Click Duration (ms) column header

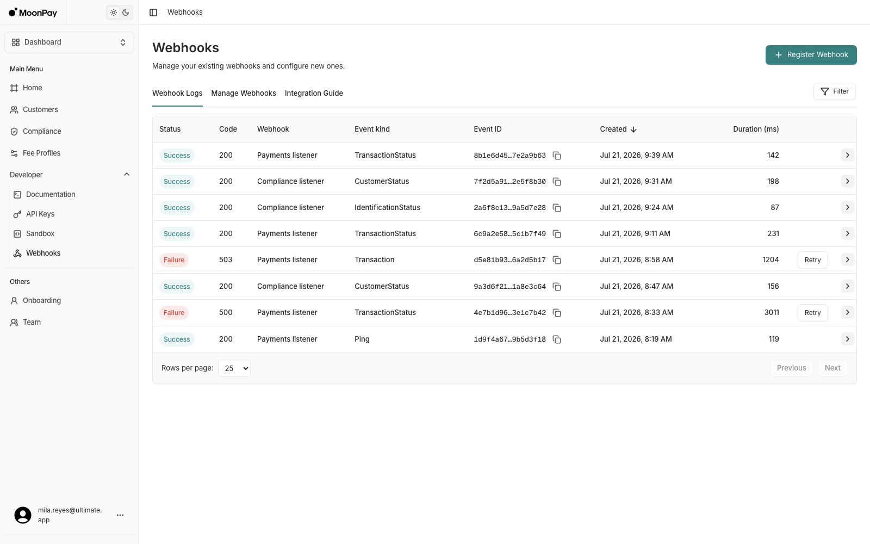coord(756,129)
